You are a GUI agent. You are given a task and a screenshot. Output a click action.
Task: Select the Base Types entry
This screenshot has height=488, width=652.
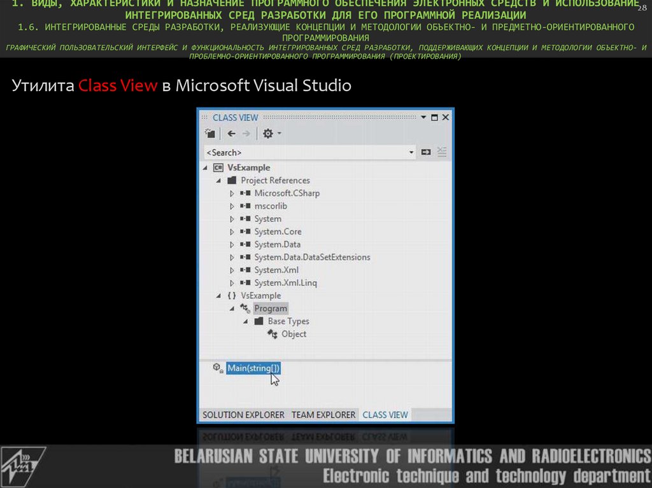pos(288,321)
